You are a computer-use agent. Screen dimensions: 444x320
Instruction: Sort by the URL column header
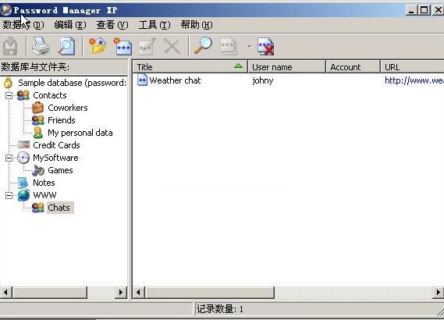(412, 67)
